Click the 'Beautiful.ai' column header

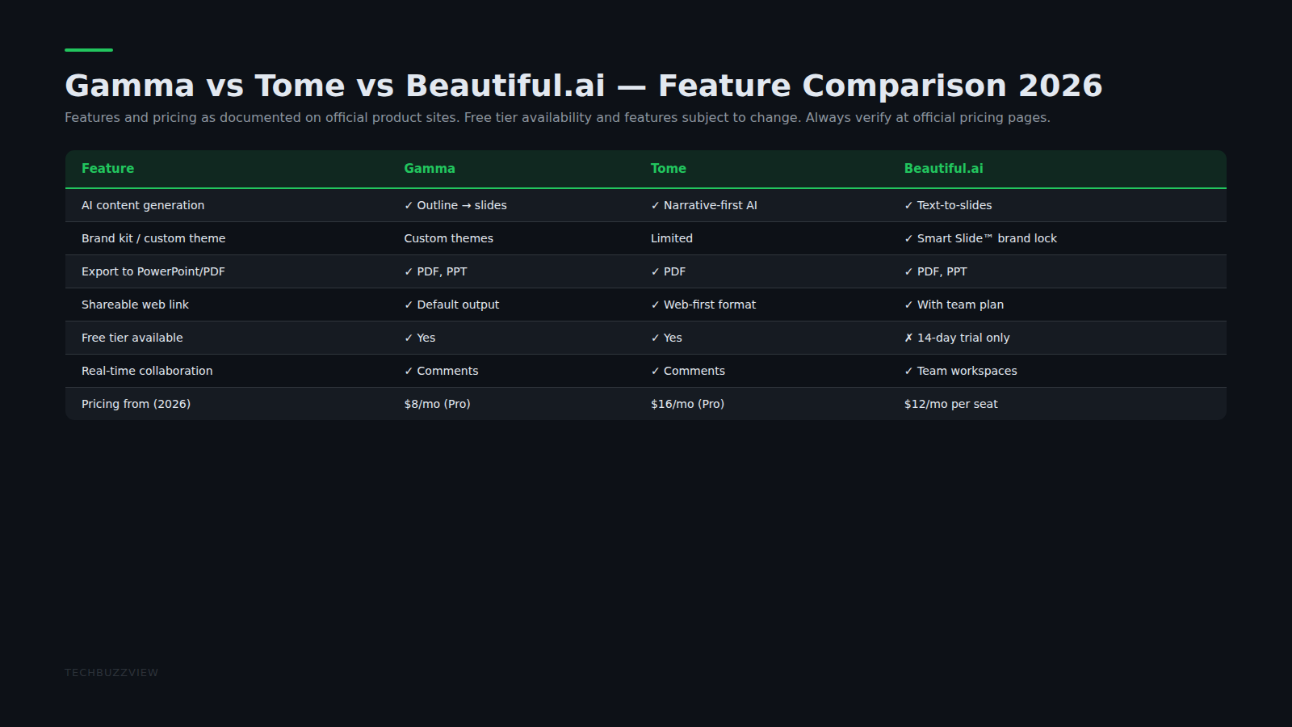coord(943,168)
